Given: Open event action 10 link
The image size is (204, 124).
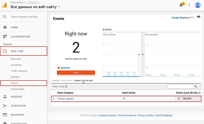Looking at the screenshot, I should pyautogui.click(x=124, y=99).
